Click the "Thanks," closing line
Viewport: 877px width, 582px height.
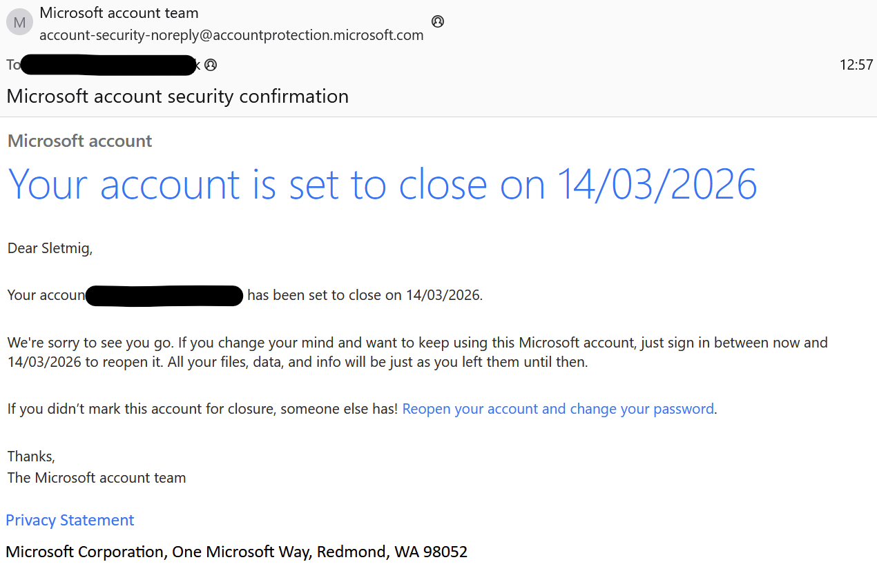(x=31, y=456)
